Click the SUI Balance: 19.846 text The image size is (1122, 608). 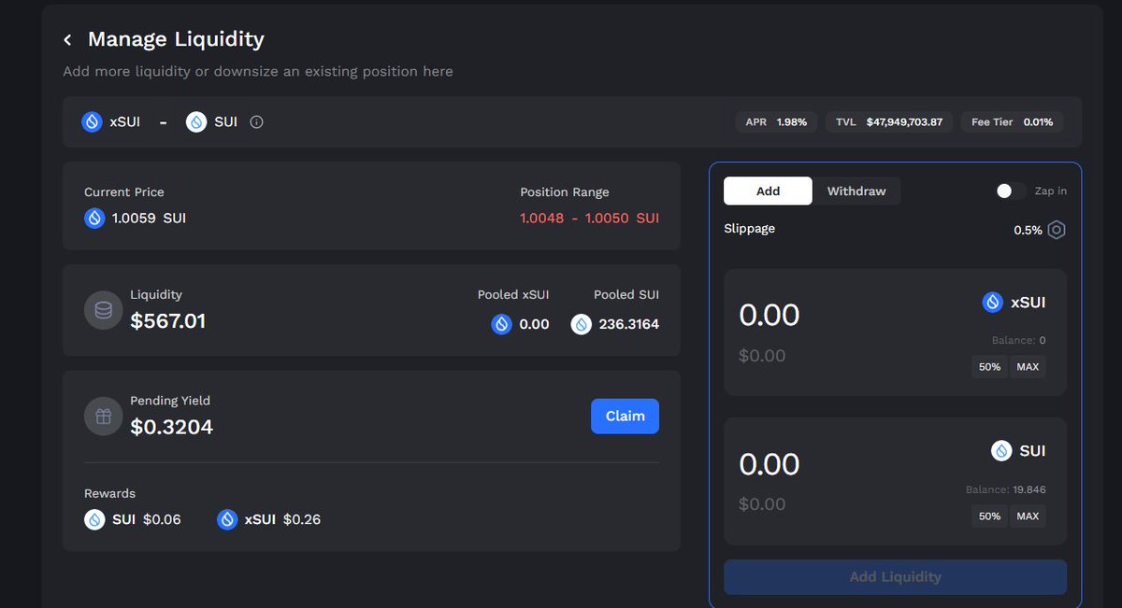tap(1006, 489)
